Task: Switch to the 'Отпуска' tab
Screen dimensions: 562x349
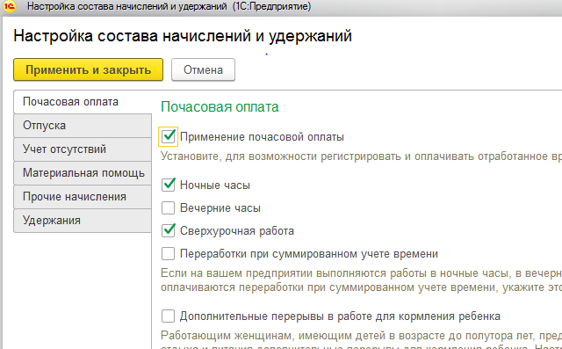Action: pyautogui.click(x=83, y=126)
